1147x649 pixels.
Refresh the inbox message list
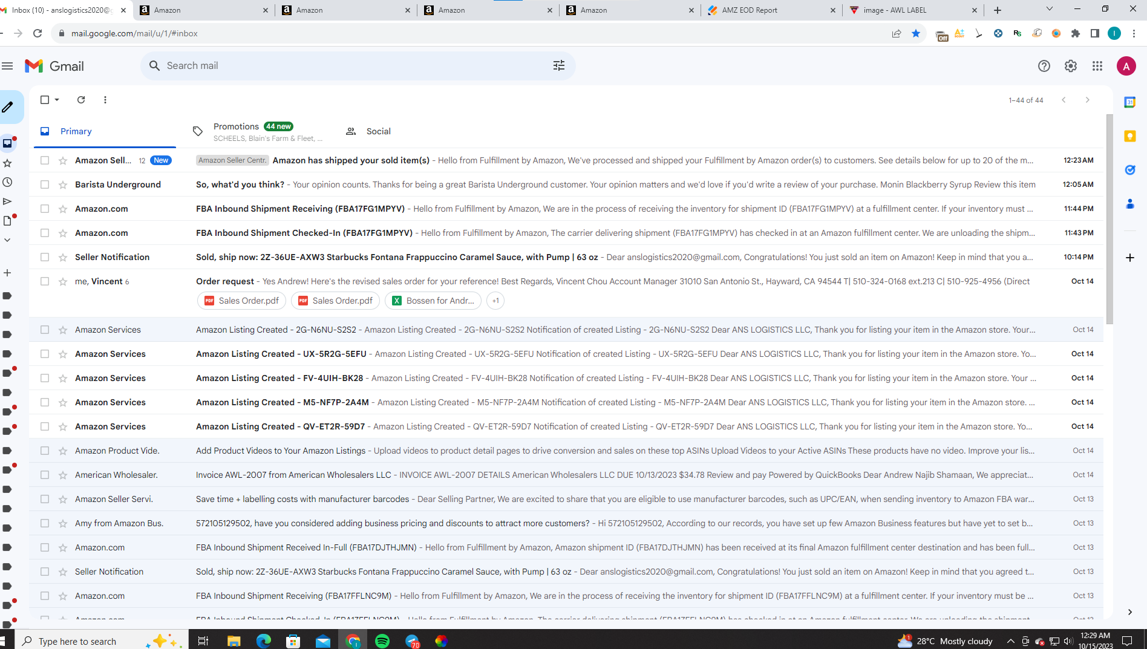[81, 100]
